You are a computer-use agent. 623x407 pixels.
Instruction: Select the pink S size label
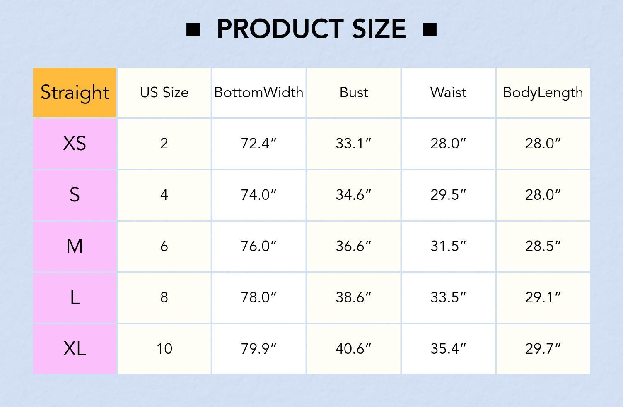click(75, 195)
